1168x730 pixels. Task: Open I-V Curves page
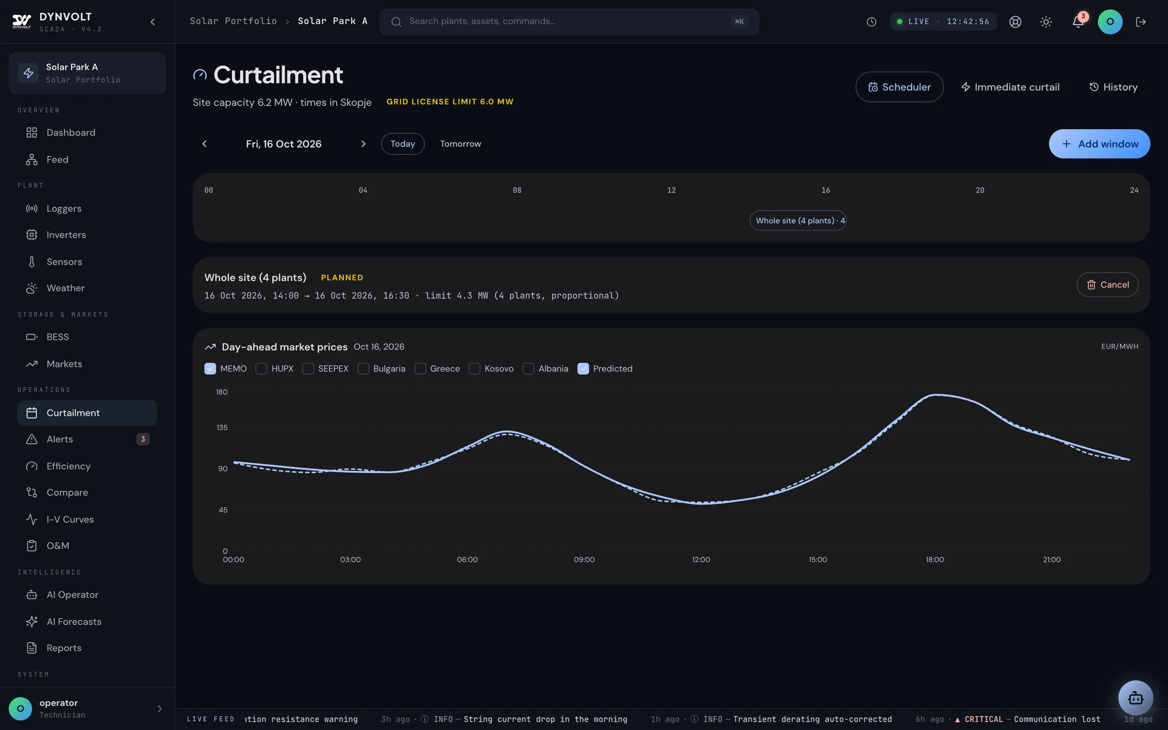click(x=87, y=519)
